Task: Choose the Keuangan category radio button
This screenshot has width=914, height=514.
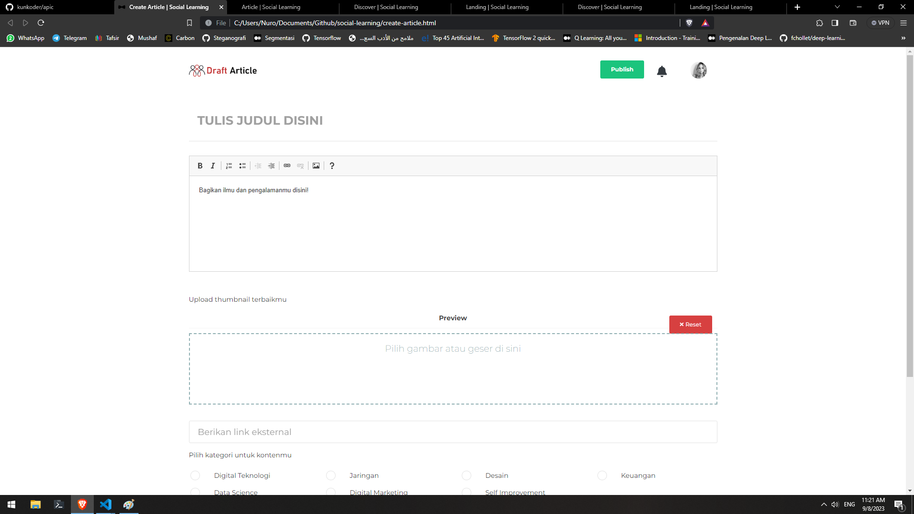Action: click(602, 475)
